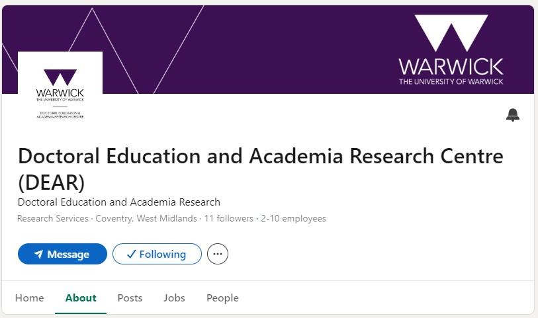Click the Coventry, West Midlands location
This screenshot has height=318, width=538.
[x=146, y=219]
